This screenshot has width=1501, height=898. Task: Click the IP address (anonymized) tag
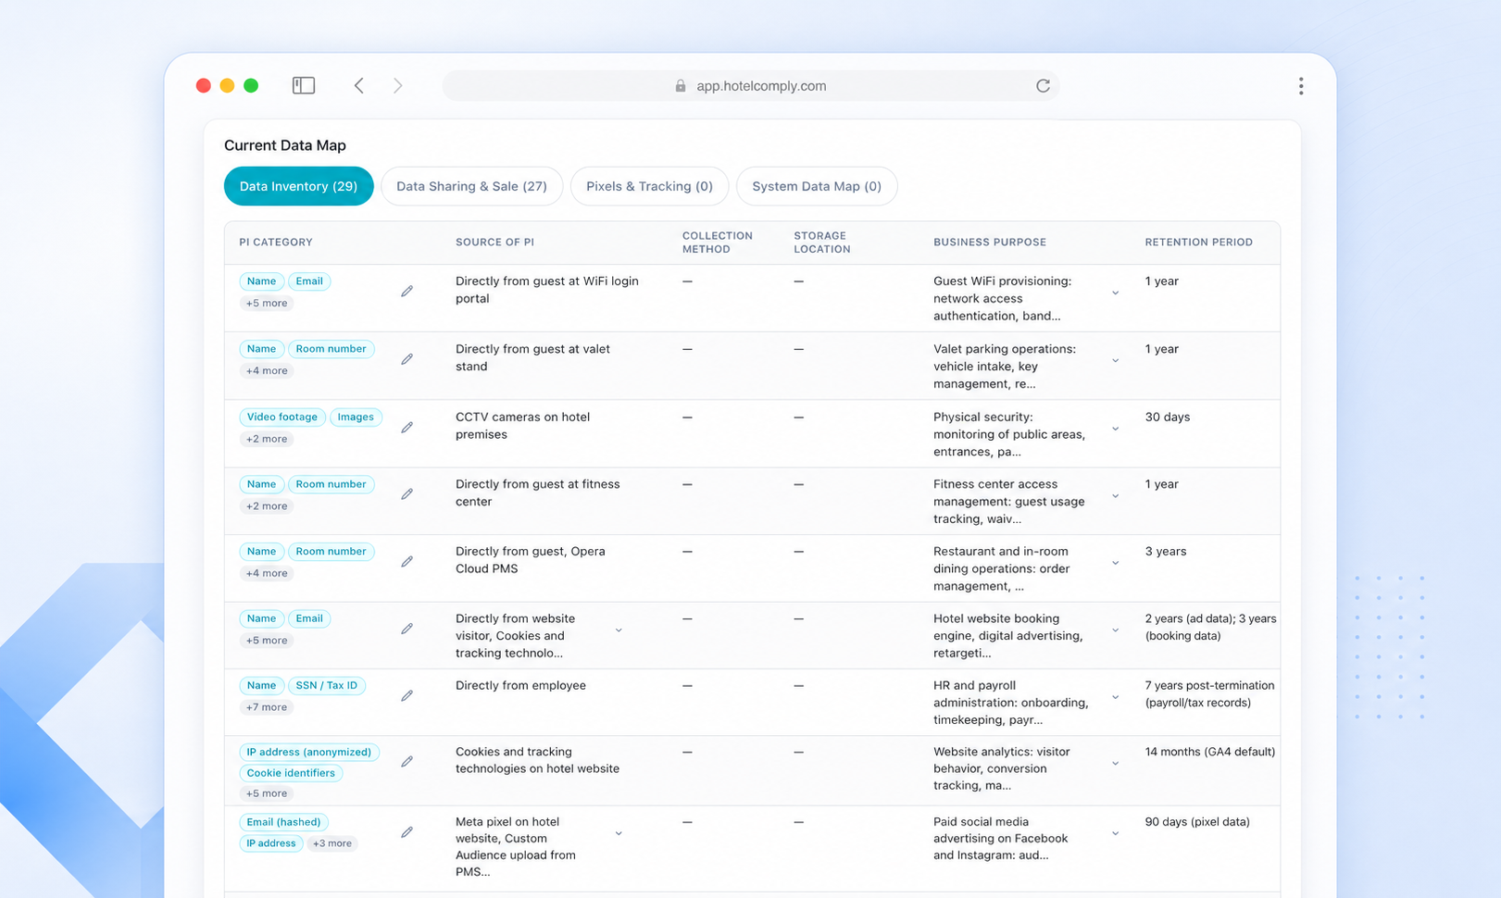(x=308, y=752)
